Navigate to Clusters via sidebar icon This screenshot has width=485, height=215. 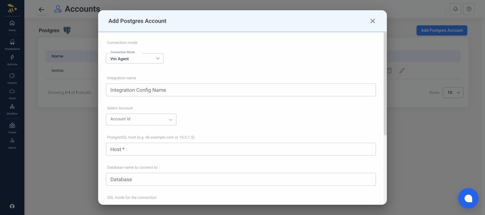[x=12, y=78]
